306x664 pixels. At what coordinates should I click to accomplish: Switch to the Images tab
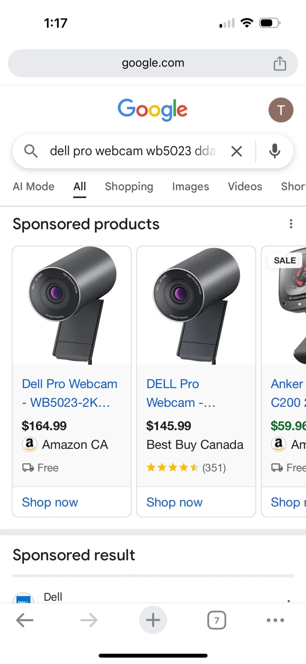pos(190,187)
